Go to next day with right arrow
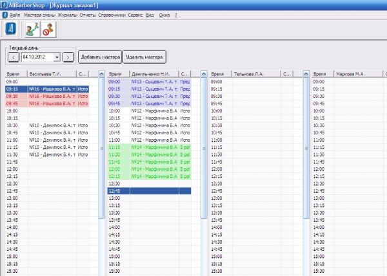The image size is (387, 276). tap(68, 57)
